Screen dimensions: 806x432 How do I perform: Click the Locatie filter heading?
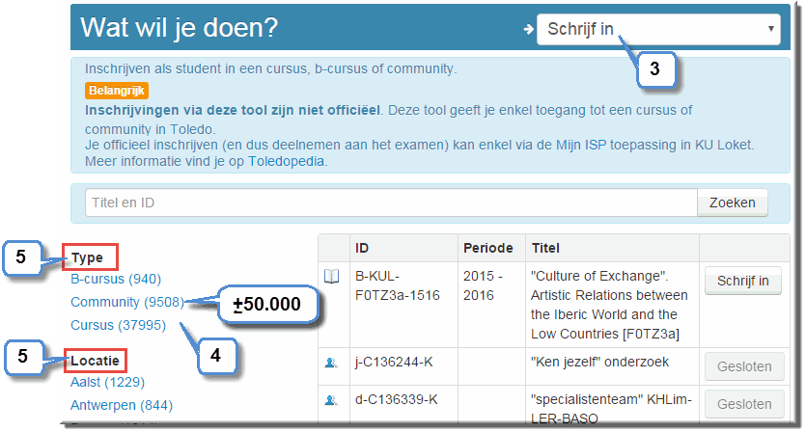pyautogui.click(x=96, y=361)
